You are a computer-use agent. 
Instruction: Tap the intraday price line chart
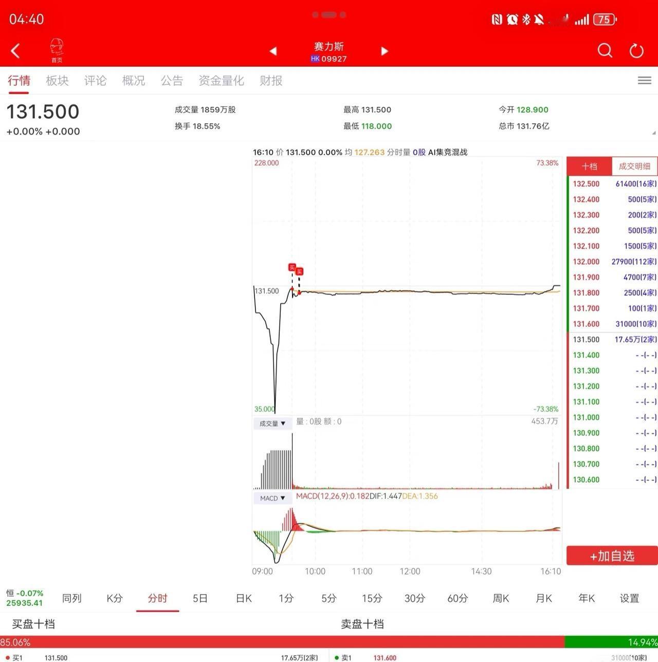(407, 286)
